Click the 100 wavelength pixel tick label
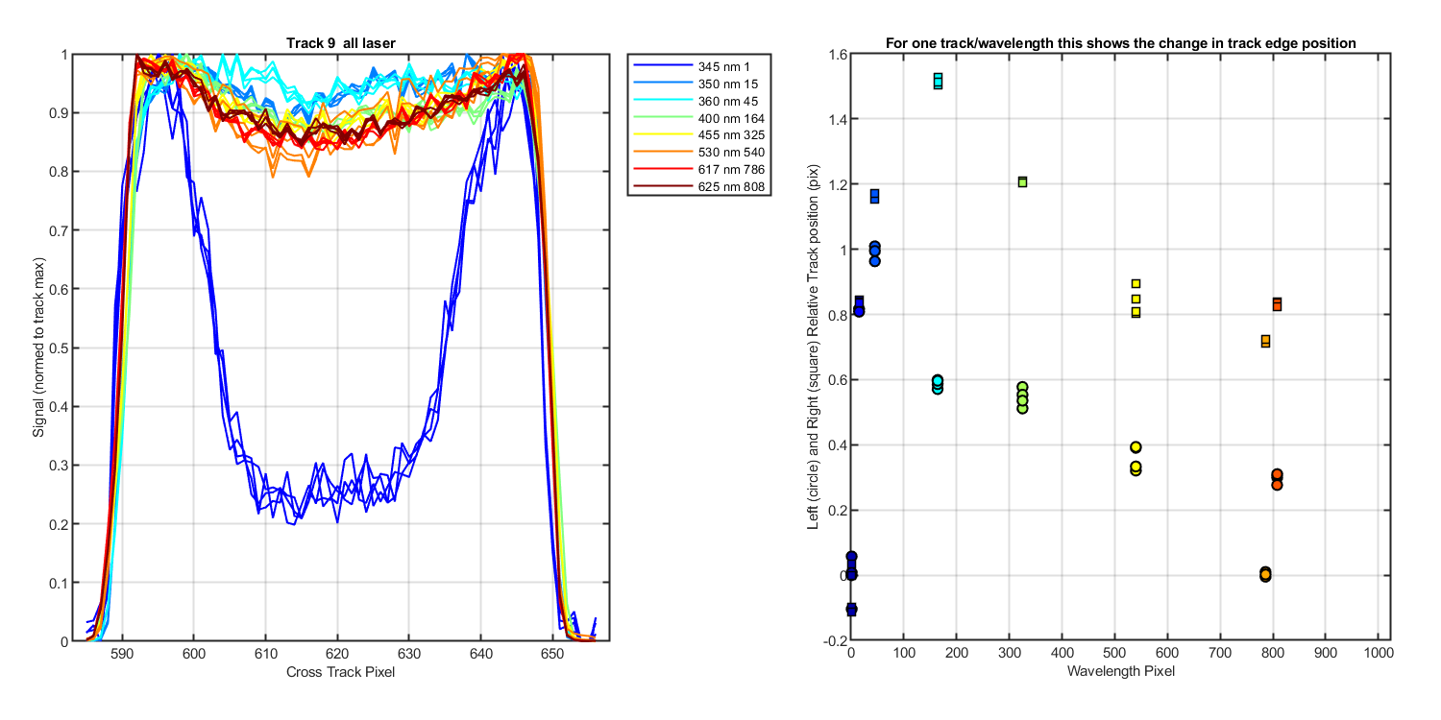The height and width of the screenshot is (720, 1441). pos(903,655)
